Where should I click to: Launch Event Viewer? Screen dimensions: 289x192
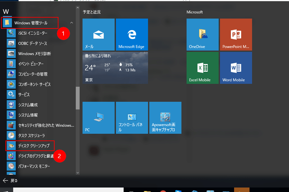[29, 64]
